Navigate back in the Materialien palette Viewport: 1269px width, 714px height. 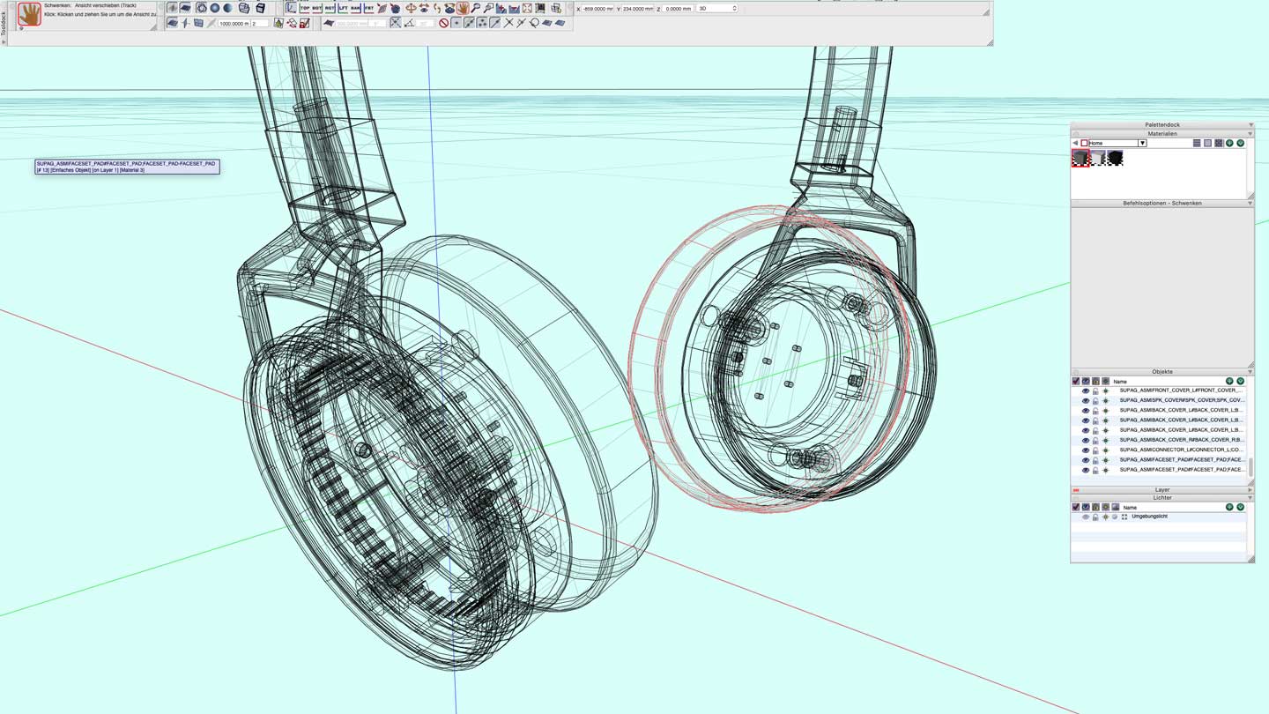pyautogui.click(x=1075, y=143)
